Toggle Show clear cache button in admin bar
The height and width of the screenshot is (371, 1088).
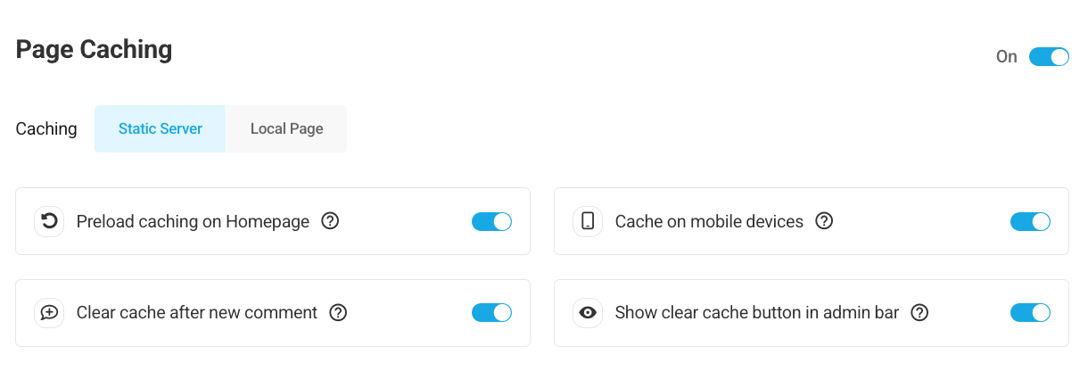(1030, 313)
